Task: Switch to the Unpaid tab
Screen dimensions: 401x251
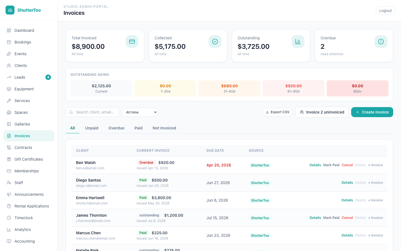Action: pos(92,128)
